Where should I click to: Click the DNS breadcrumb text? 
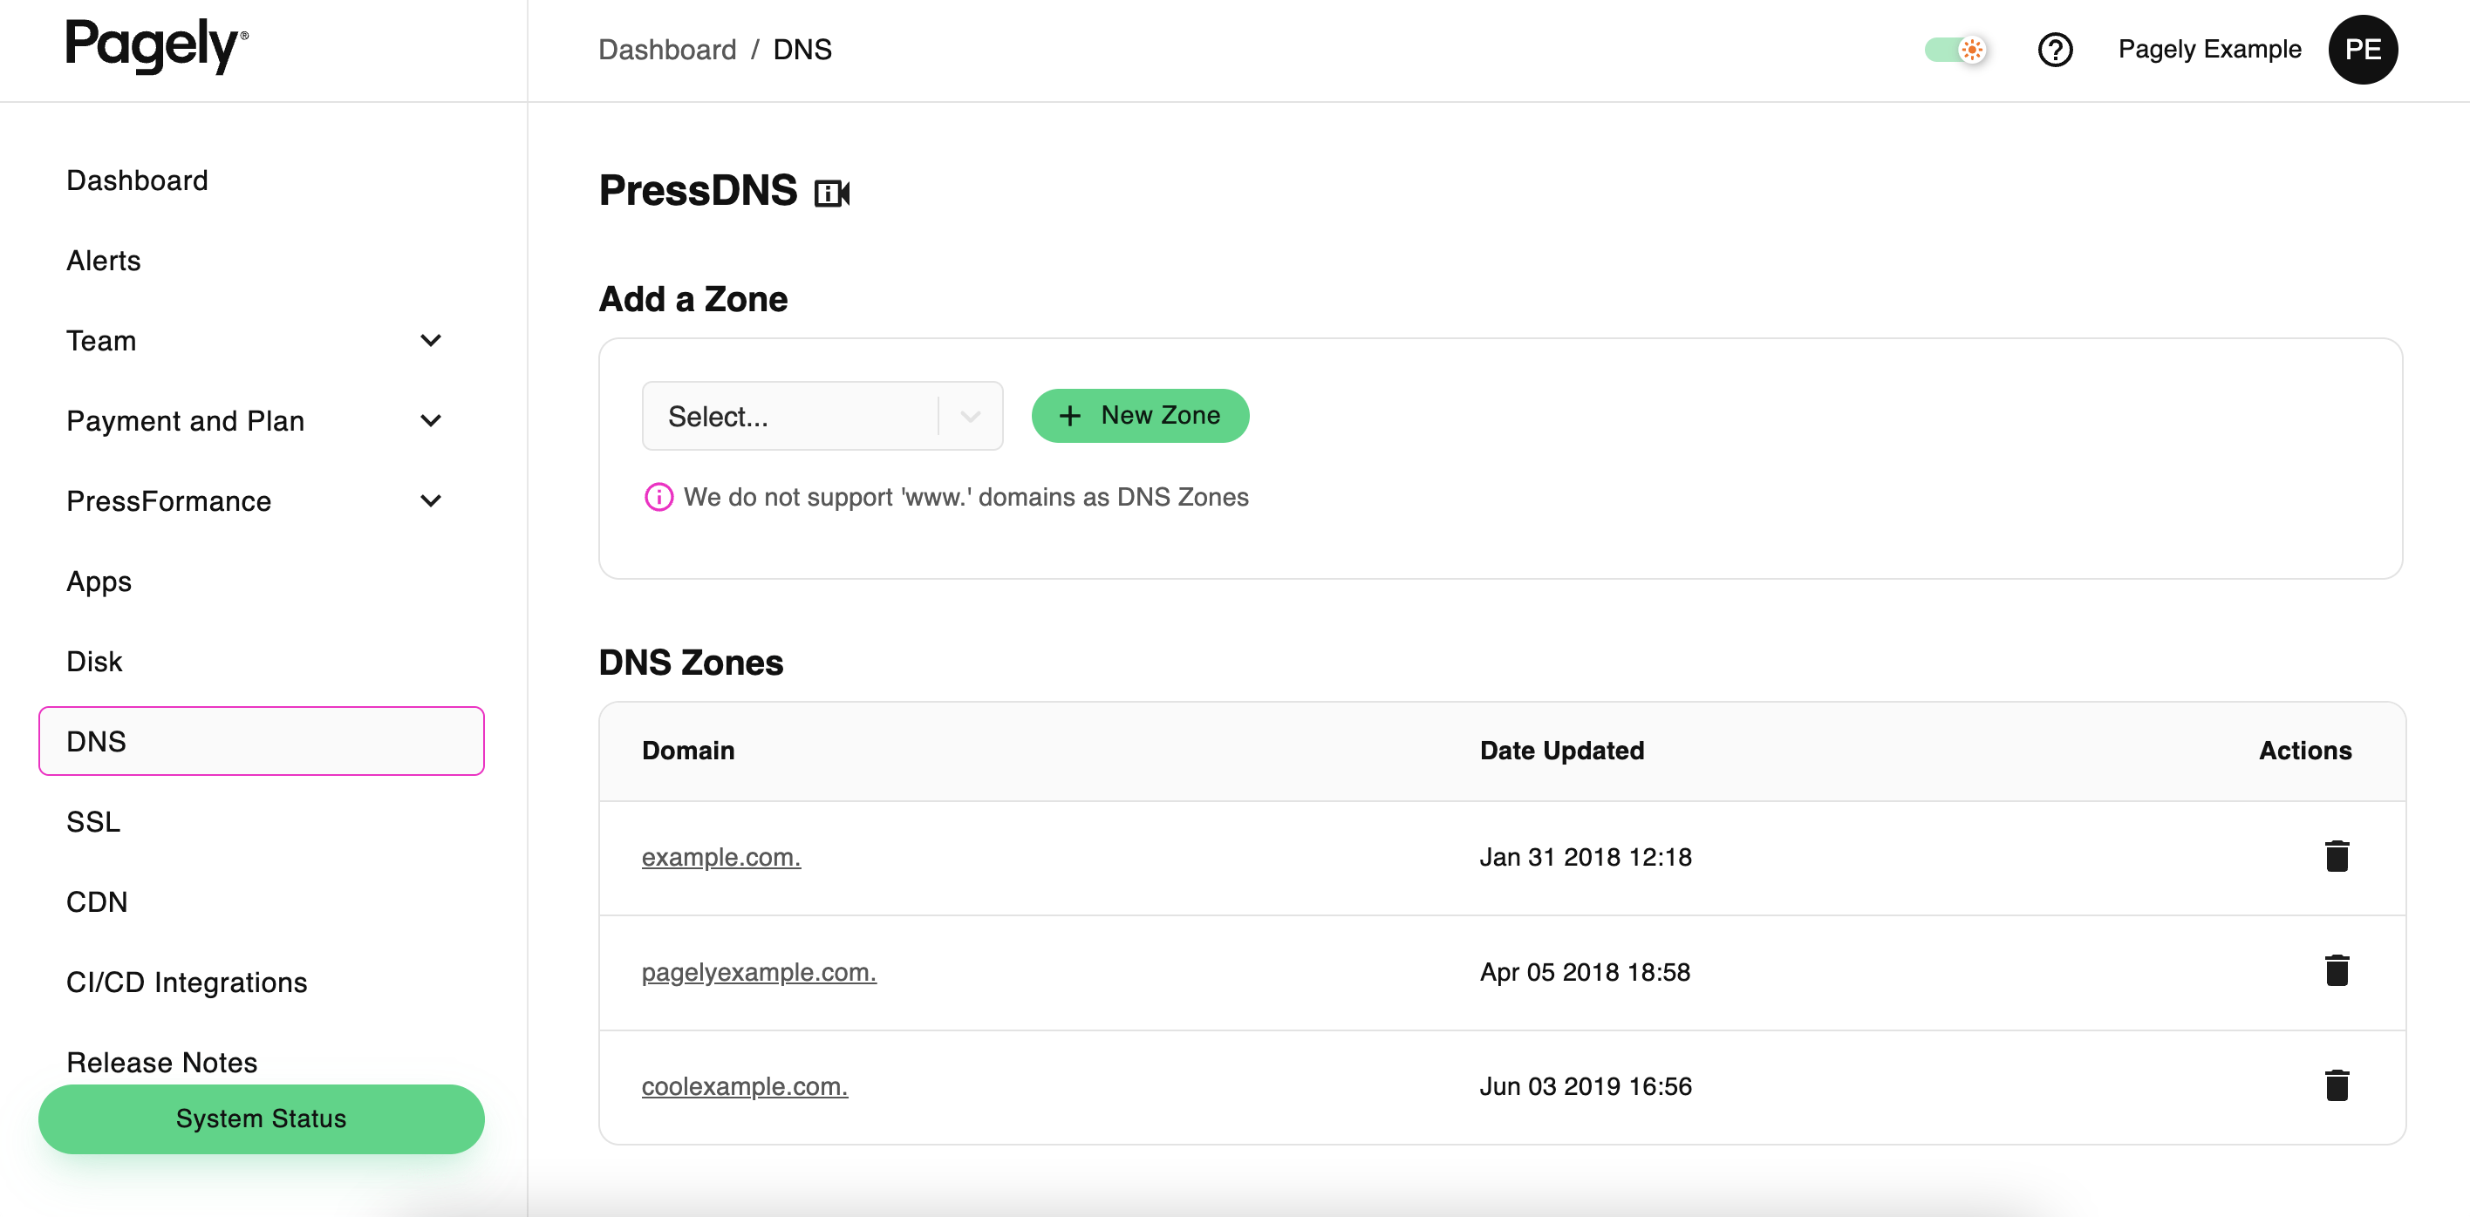(802, 50)
